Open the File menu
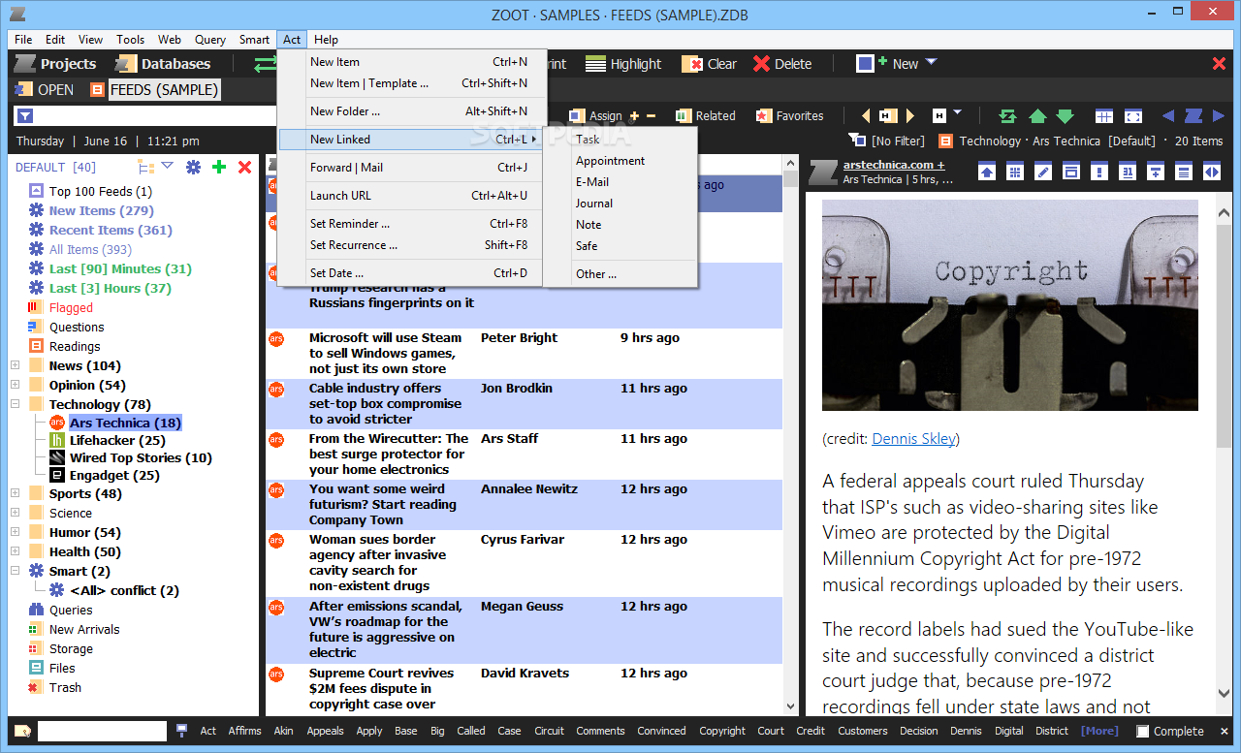 coord(23,40)
